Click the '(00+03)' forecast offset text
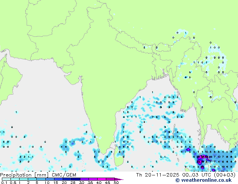 [x=225, y=175]
